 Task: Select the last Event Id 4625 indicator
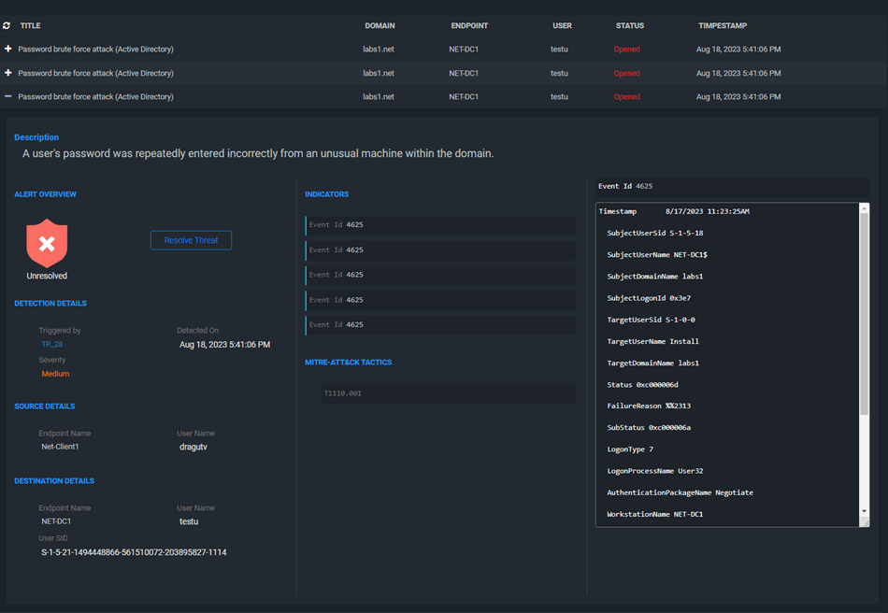pos(440,324)
